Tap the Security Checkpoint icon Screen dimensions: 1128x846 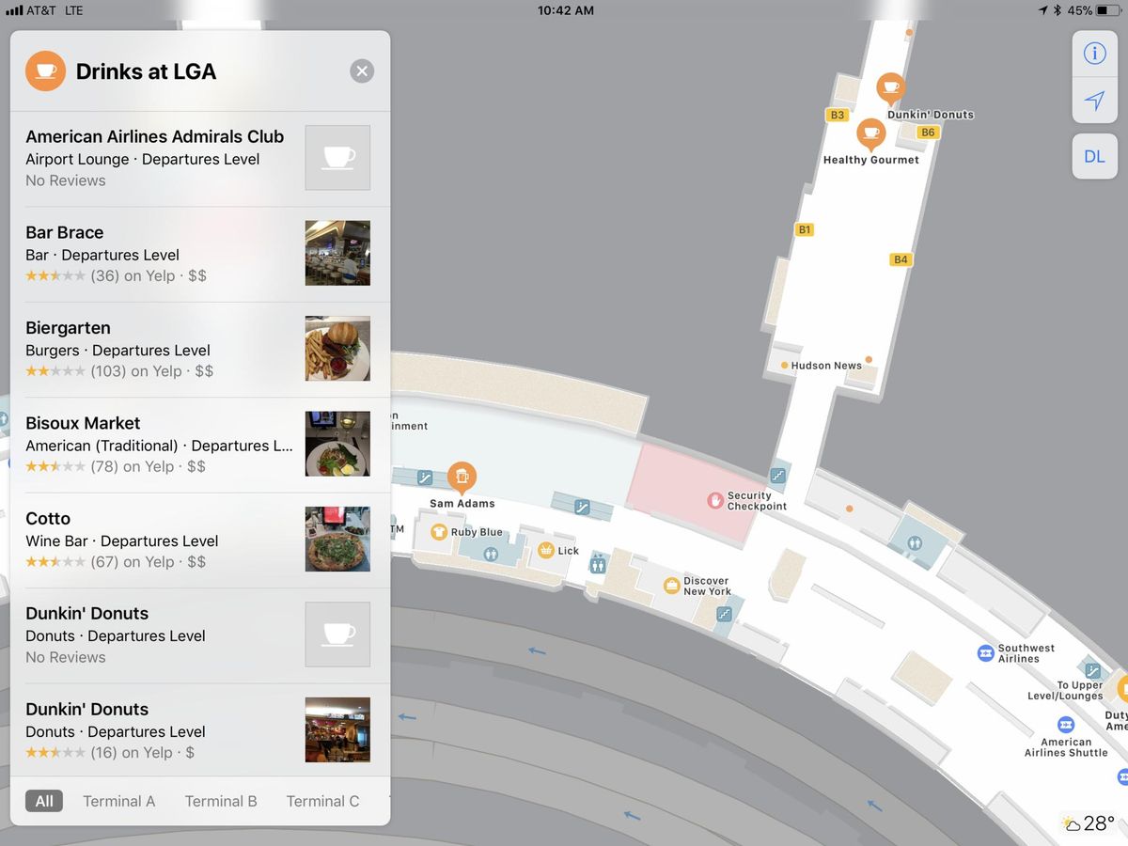point(714,500)
